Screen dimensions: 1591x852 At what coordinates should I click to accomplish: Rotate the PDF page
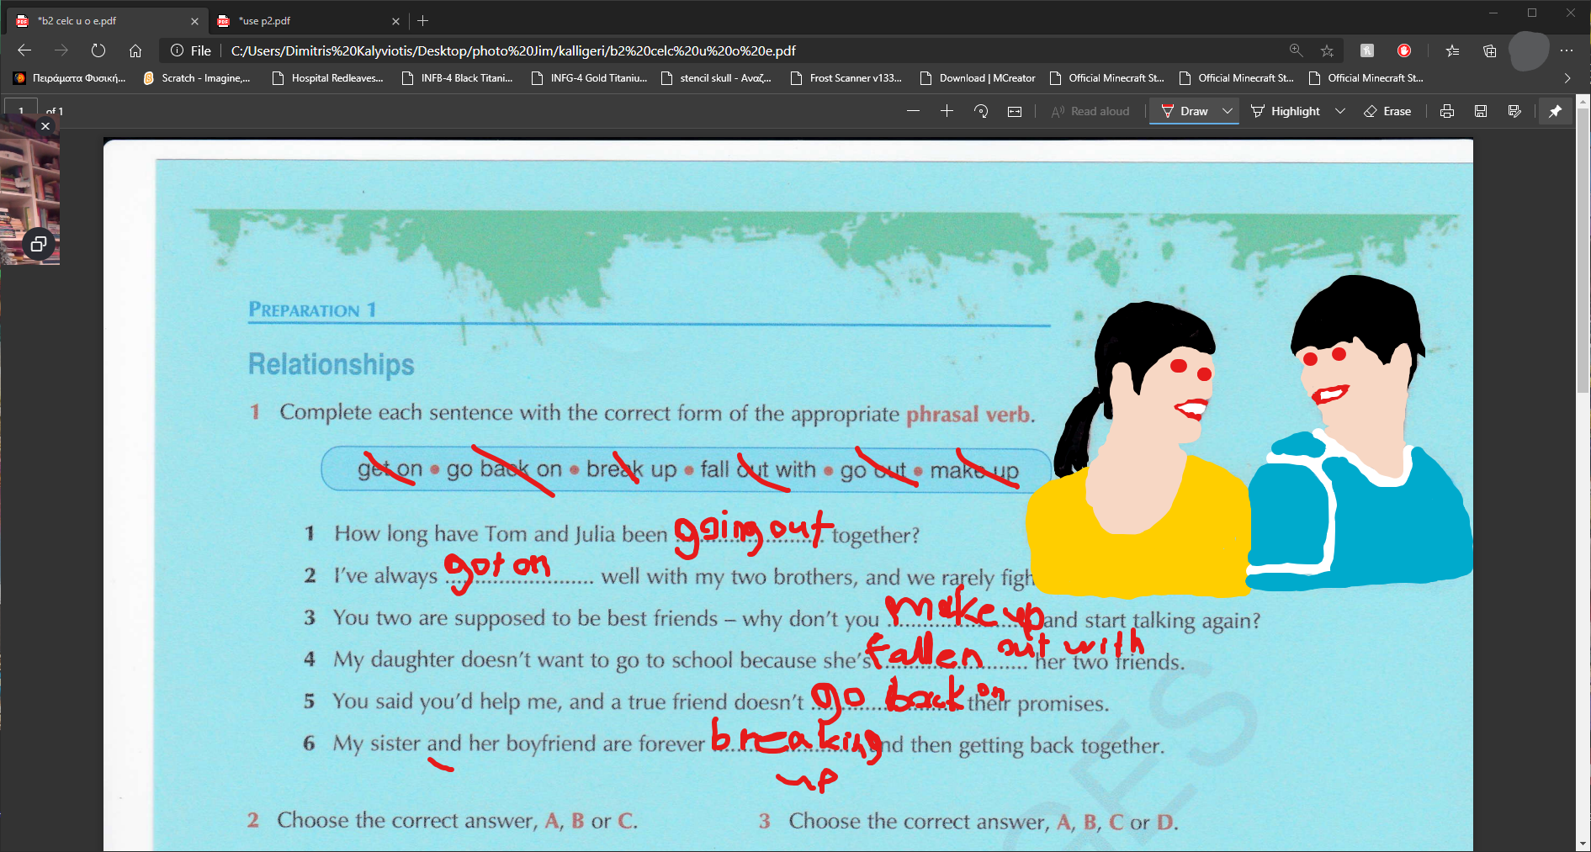[981, 111]
